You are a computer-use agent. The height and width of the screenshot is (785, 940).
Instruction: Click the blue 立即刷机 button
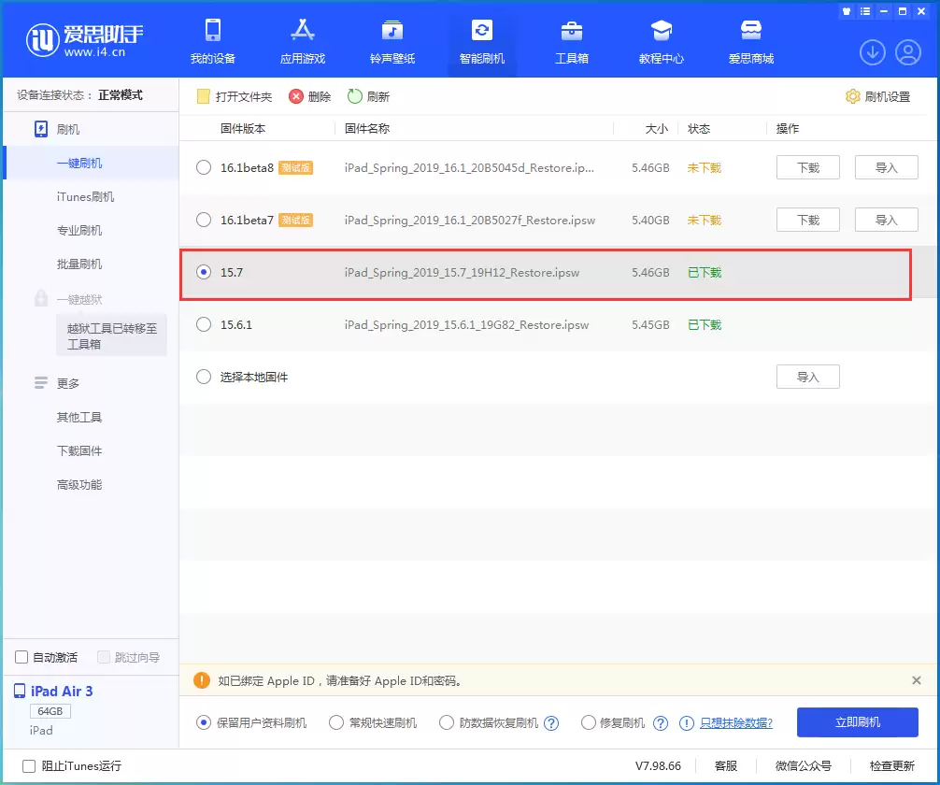857,722
